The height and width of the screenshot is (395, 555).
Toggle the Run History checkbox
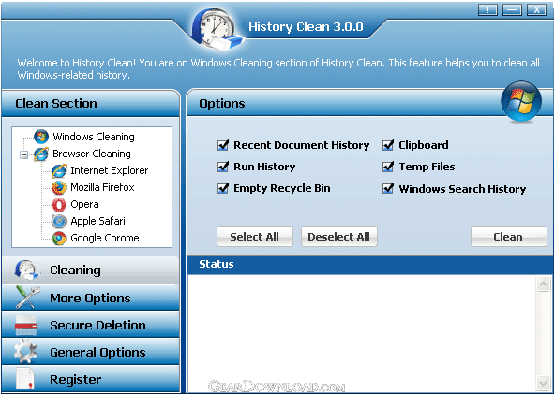(223, 167)
